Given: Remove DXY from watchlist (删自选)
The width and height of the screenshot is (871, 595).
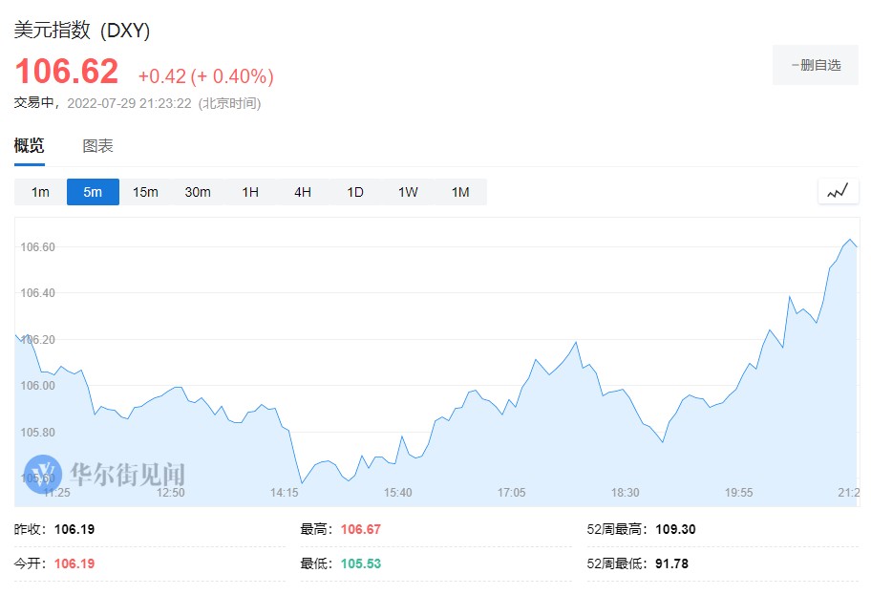Looking at the screenshot, I should [x=816, y=65].
